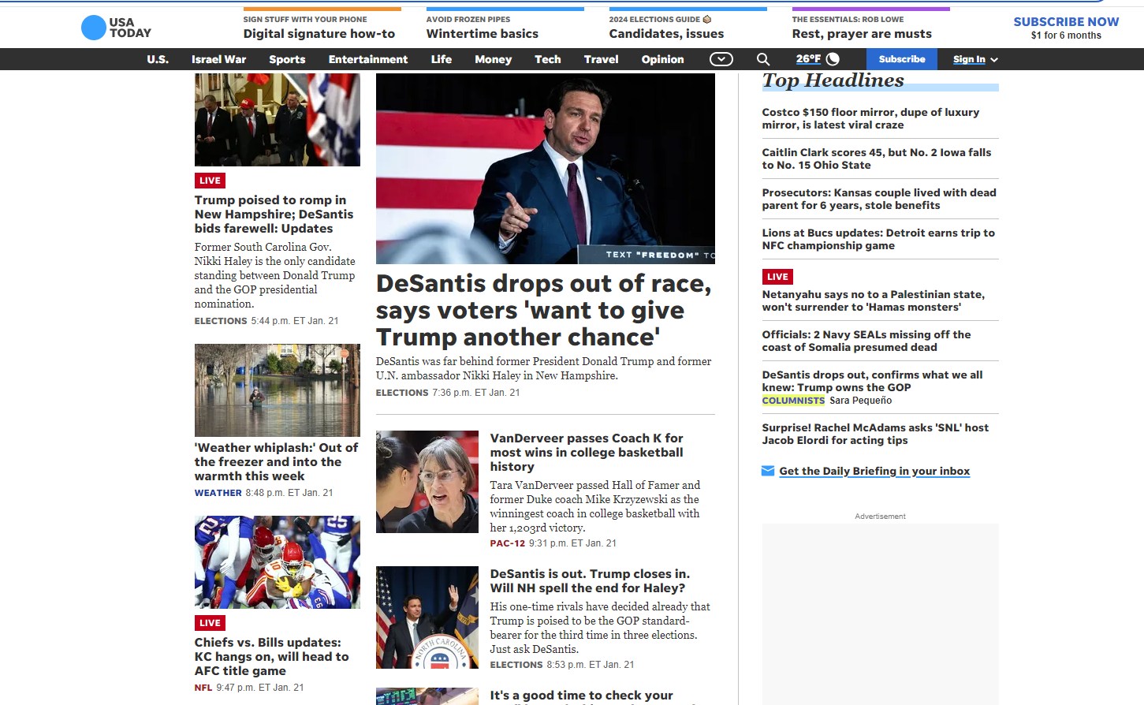Open the Lions at Bucs updates headline
This screenshot has height=705, width=1144.
click(878, 240)
